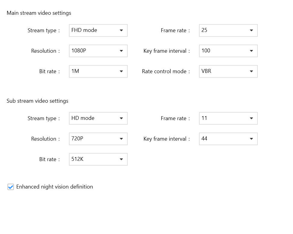Open the sub stream Stream type dropdown
This screenshot has height=234, width=293.
click(98, 118)
